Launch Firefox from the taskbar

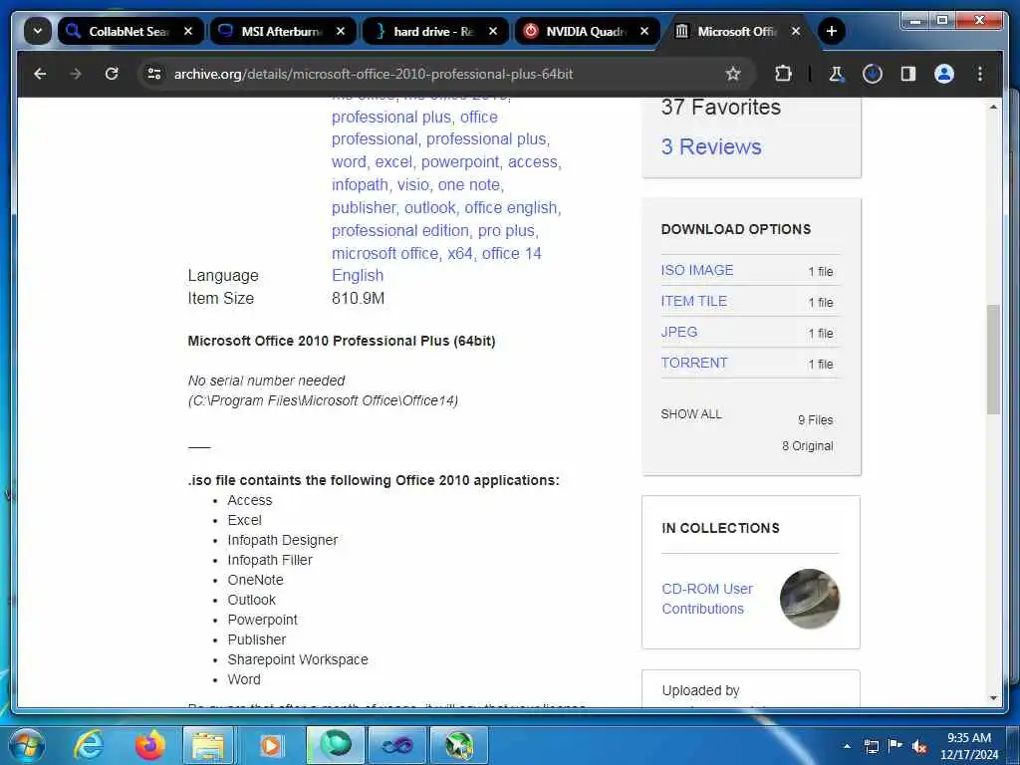pyautogui.click(x=149, y=745)
